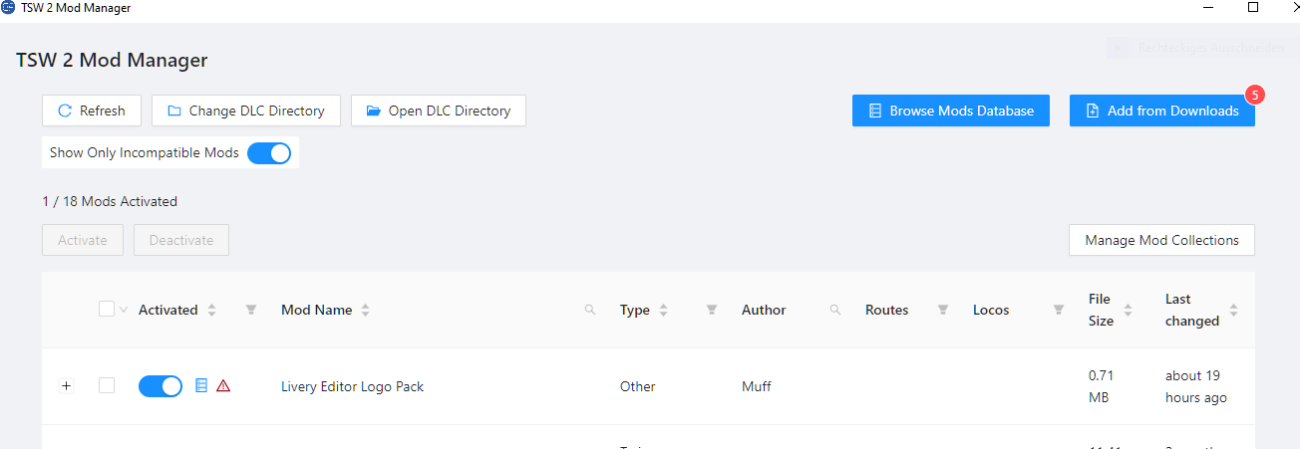This screenshot has width=1300, height=449.
Task: Sort by File Size column
Action: click(x=1127, y=310)
